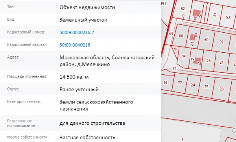Viewport: 236px width, 142px height.
Task: Click the land category 'Земли сельскохозяйственного назначения'
Action: pyautogui.click(x=96, y=105)
